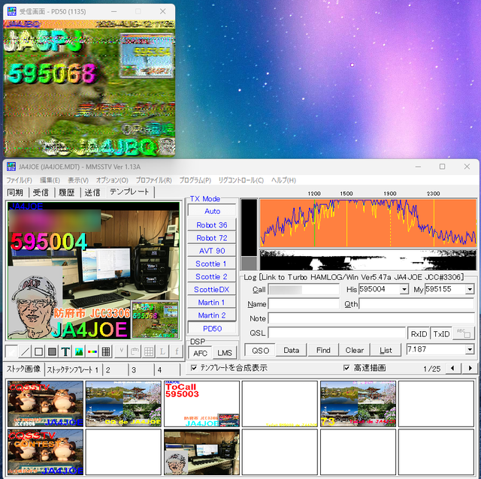Click the Data button
Viewport: 481px width, 479px height.
[292, 351]
